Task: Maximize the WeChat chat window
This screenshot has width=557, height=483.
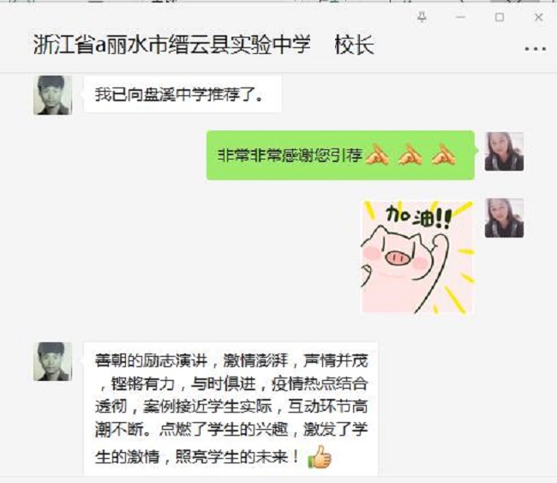Action: coord(500,17)
